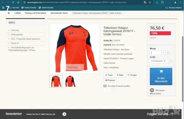Click the Menge quantity input field

pos(155,53)
